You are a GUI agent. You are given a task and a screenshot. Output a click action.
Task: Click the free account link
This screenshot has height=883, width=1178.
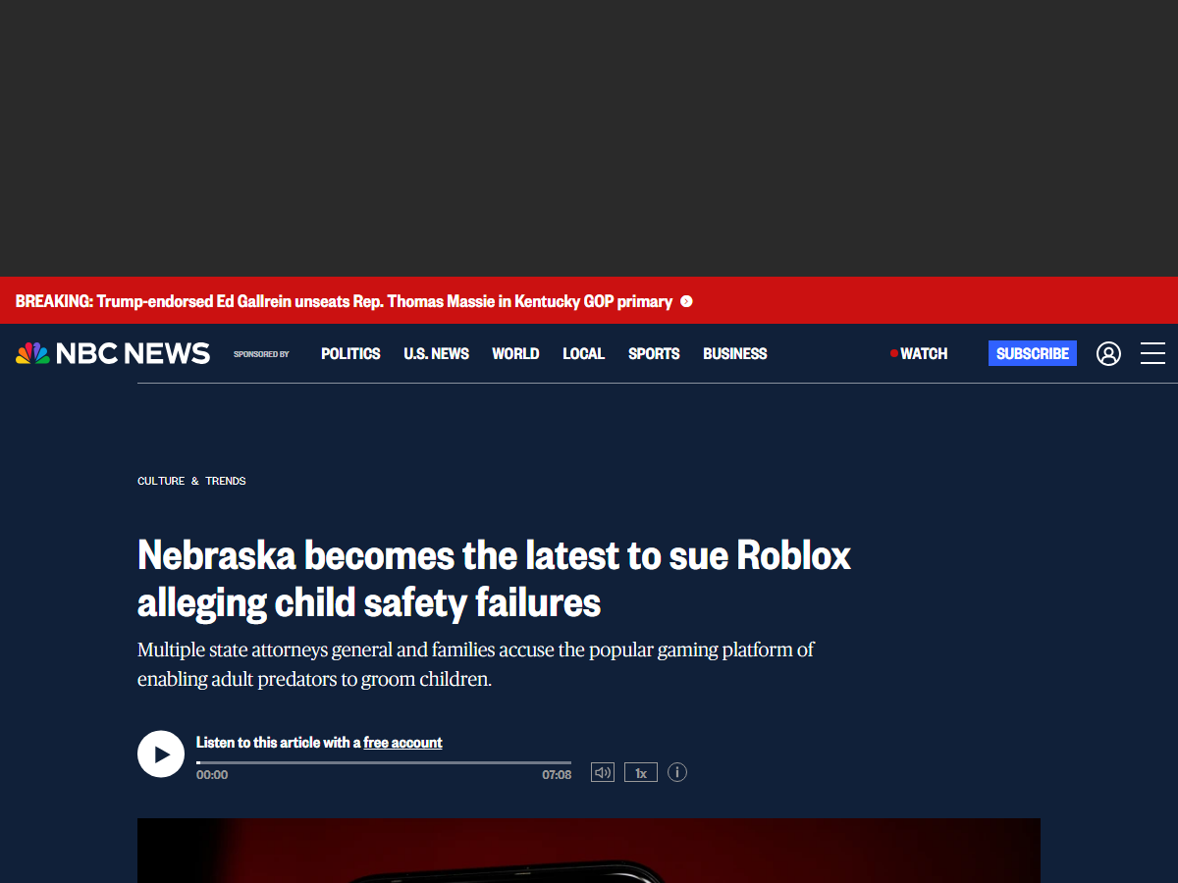402,743
